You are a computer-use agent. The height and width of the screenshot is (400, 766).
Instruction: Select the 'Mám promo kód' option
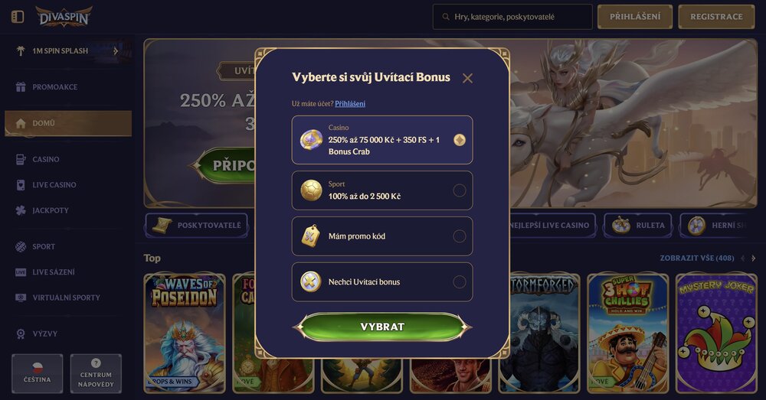[382, 236]
